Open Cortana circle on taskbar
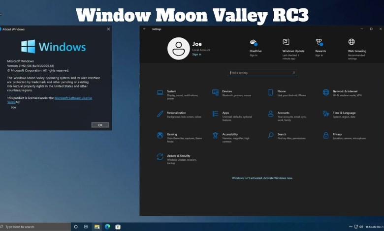 tap(76, 227)
